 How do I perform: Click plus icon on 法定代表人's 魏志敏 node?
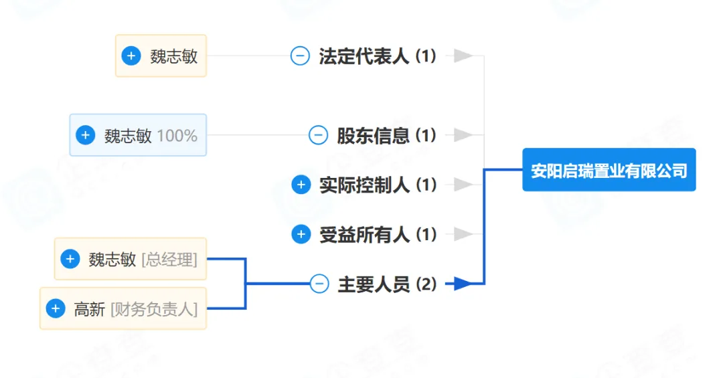point(131,56)
